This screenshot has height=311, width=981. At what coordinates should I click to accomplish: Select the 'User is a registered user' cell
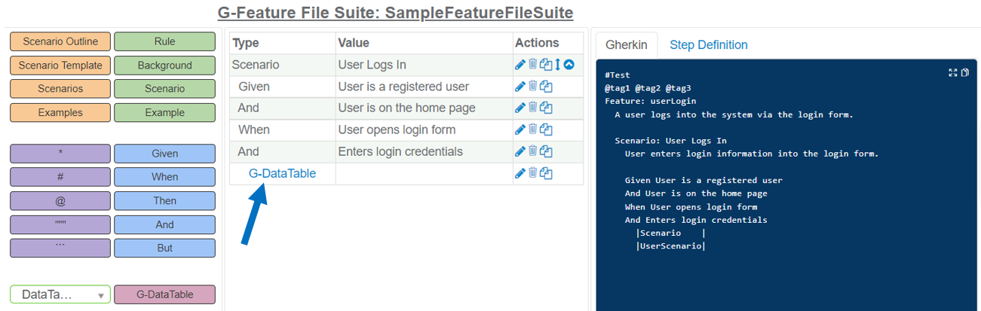tap(423, 87)
